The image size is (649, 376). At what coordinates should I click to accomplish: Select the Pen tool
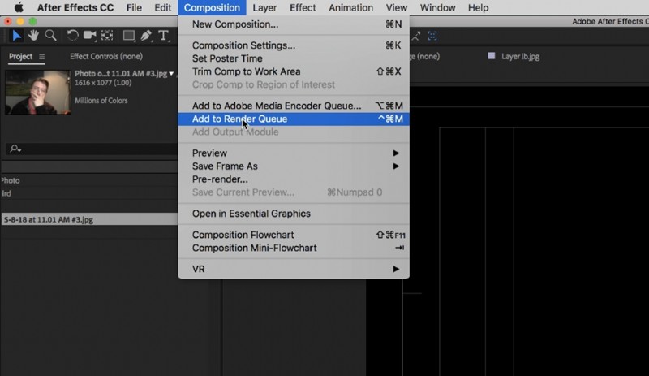click(146, 36)
